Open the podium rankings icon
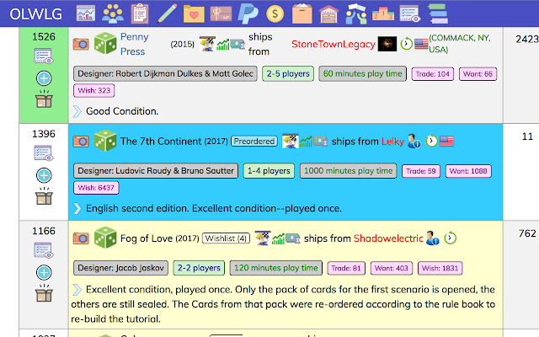 (x=383, y=14)
